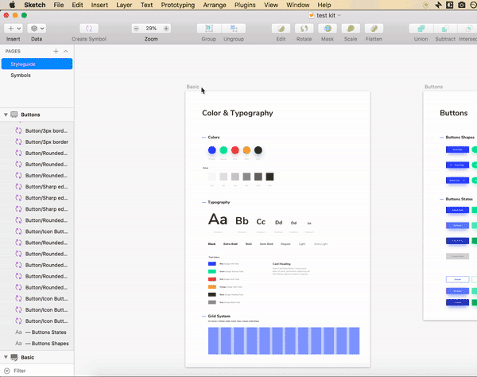Image resolution: width=477 pixels, height=377 pixels.
Task: Click the Ungroup icon in toolbar
Action: [234, 29]
